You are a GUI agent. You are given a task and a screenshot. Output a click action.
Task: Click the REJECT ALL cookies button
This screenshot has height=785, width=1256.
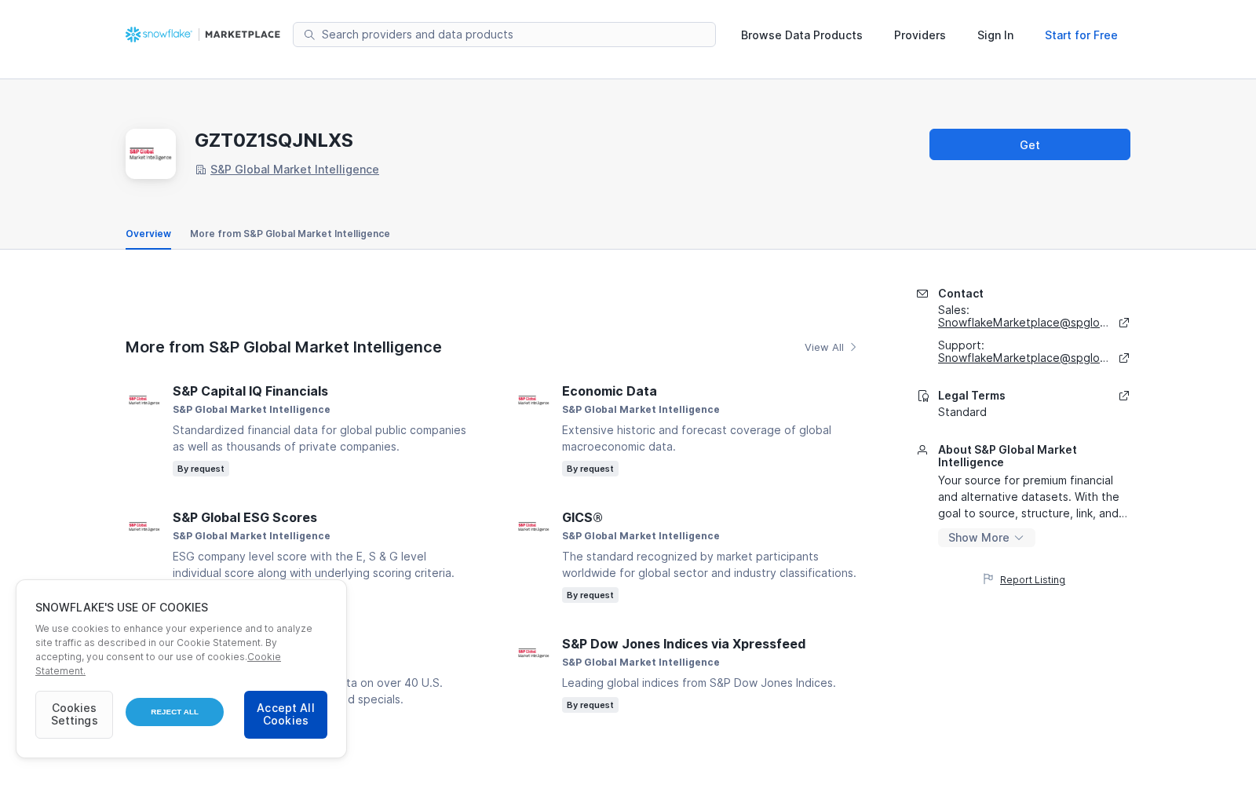pyautogui.click(x=174, y=712)
